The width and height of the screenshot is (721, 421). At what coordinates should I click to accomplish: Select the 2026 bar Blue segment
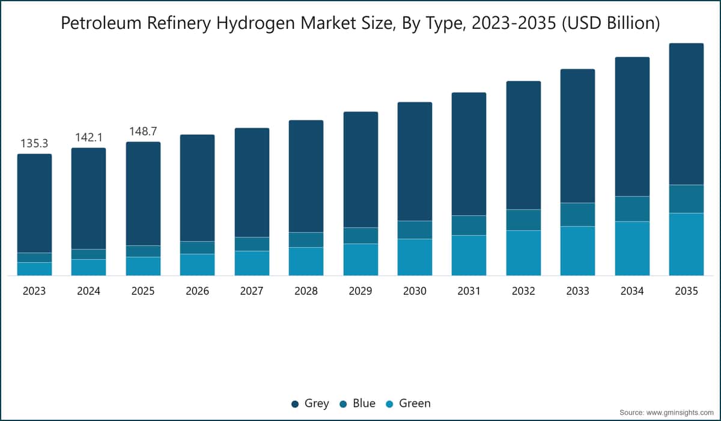click(197, 248)
